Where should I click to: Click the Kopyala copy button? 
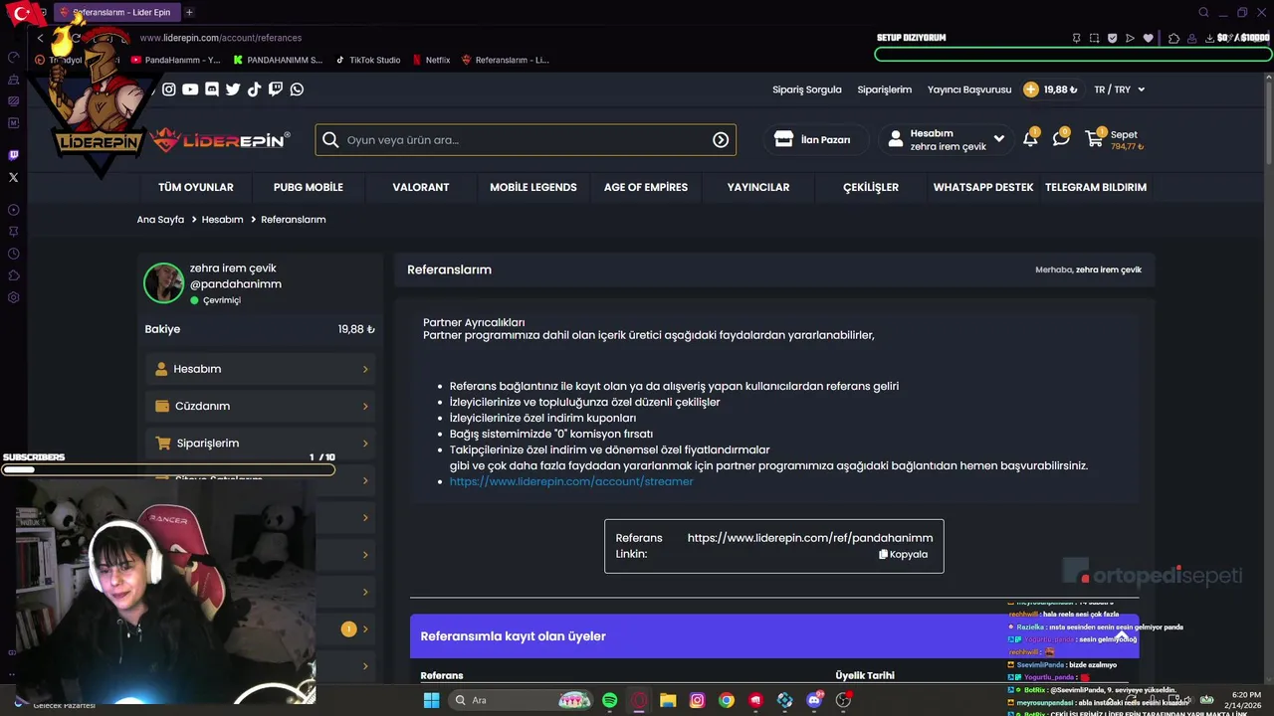903,554
